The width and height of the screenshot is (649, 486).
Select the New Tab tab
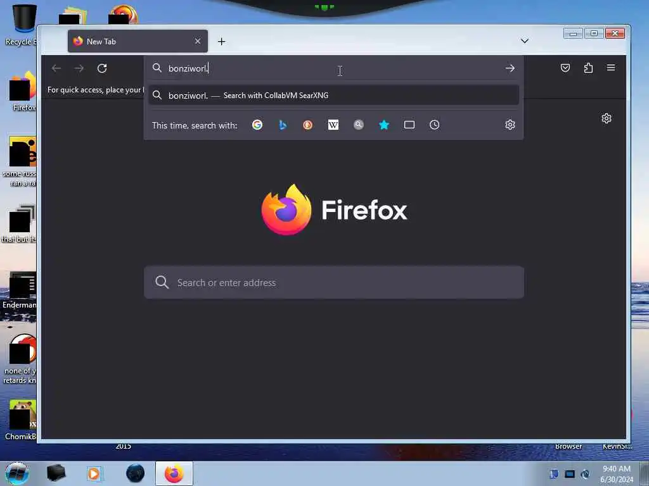click(x=138, y=41)
